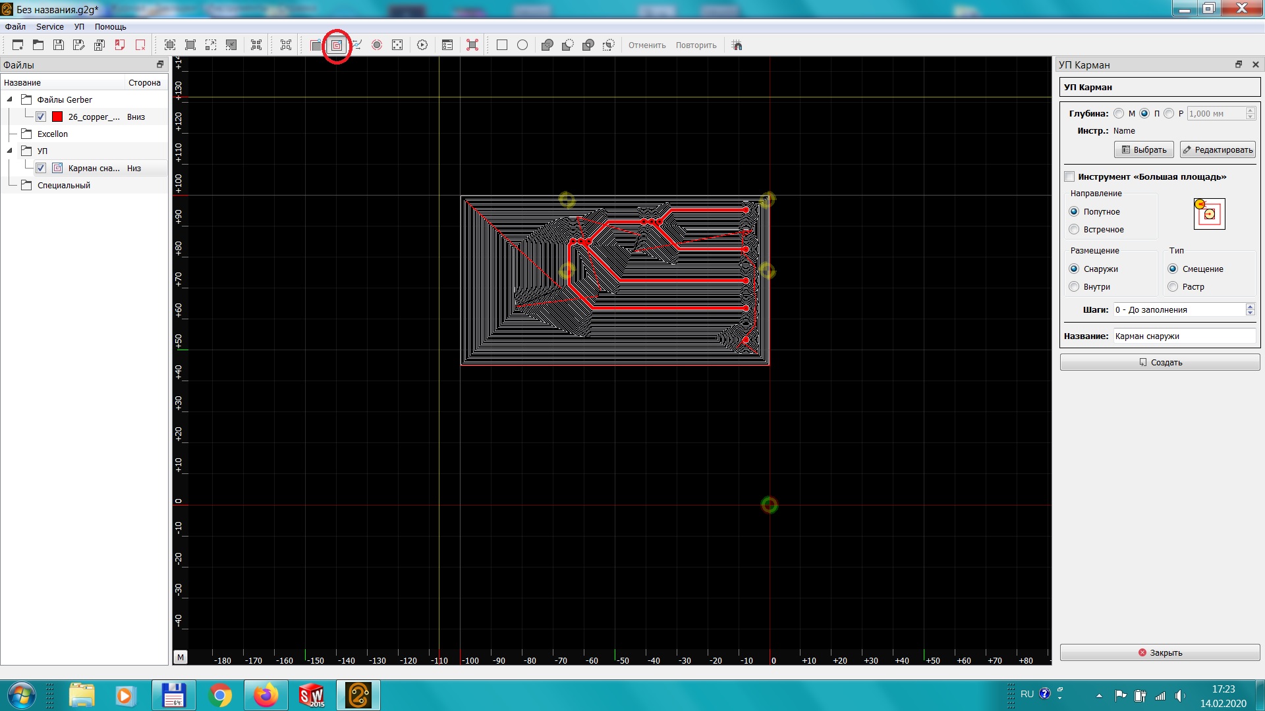Collapse the УП tree node

(x=10, y=151)
